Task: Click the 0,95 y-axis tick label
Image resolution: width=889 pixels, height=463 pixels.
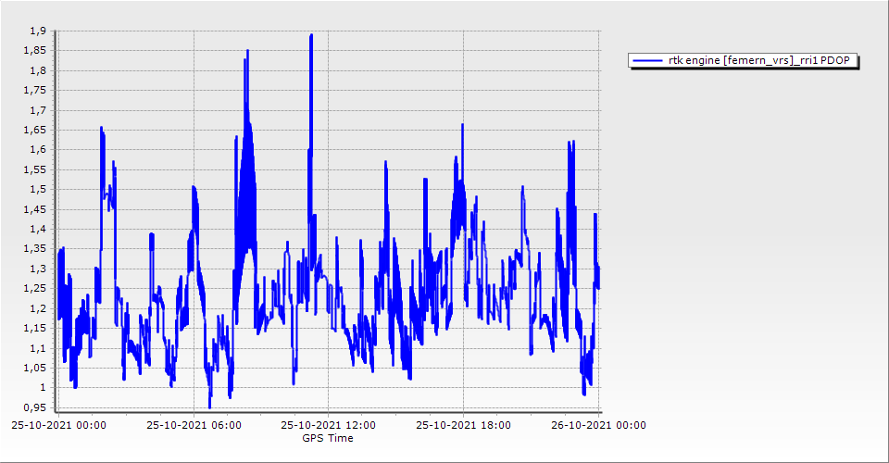Action: tap(34, 407)
